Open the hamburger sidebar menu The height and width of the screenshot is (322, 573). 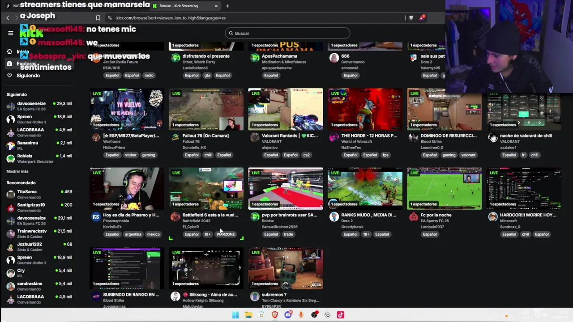tap(11, 33)
